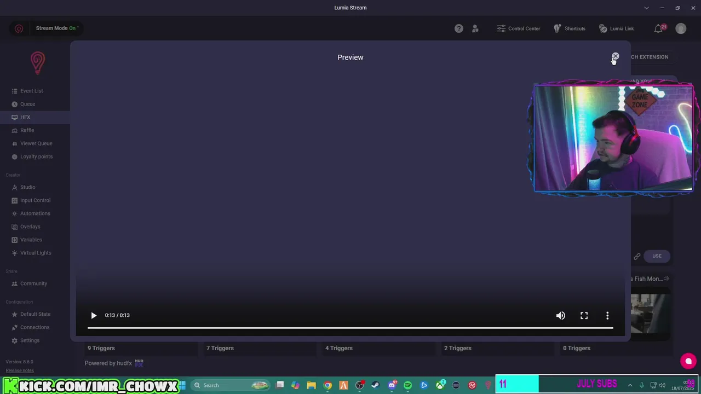This screenshot has width=701, height=394.
Task: Seek on the preview video progress bar
Action: pos(350,328)
